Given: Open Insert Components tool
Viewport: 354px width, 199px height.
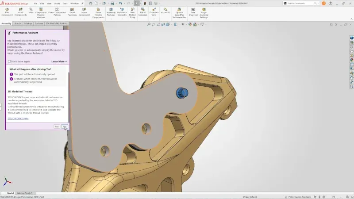Looking at the screenshot, I should [x=20, y=12].
